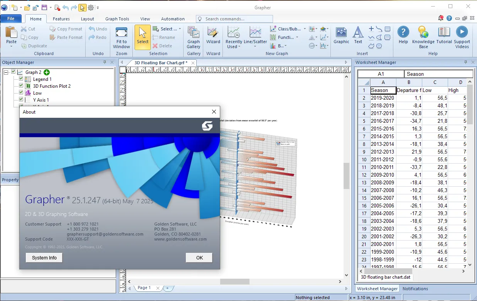Select the 3D floating bar chart.dat worksheet tab
This screenshot has height=301, width=477.
[x=385, y=277]
